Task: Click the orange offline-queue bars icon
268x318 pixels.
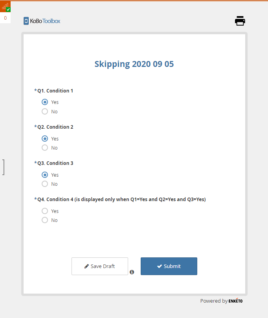Action: 5,6
